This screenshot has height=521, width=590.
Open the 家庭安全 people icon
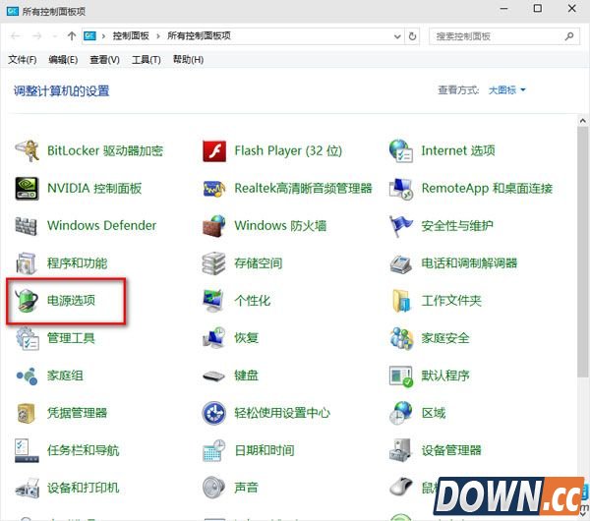[x=401, y=338]
